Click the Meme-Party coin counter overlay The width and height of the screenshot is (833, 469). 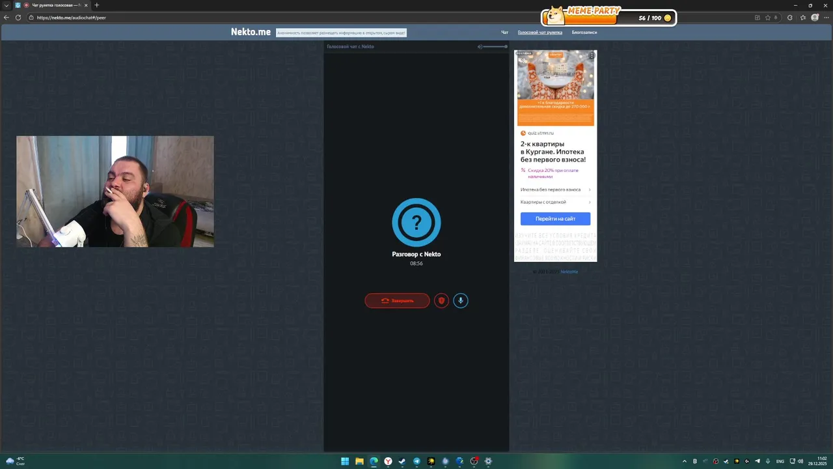pos(609,17)
